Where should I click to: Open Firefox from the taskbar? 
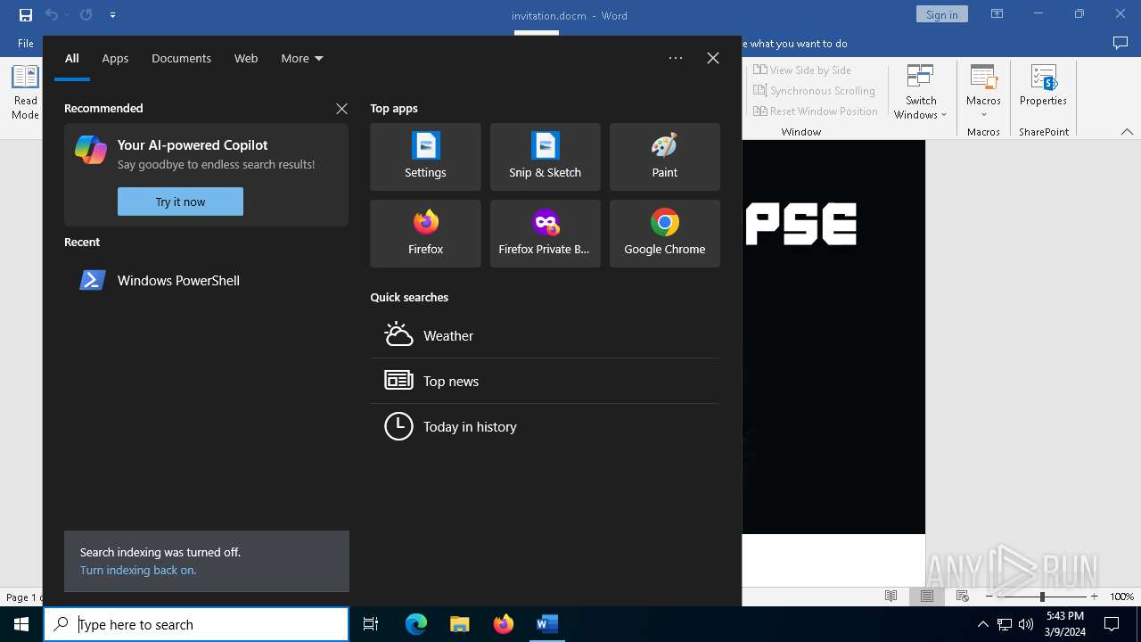[504, 624]
